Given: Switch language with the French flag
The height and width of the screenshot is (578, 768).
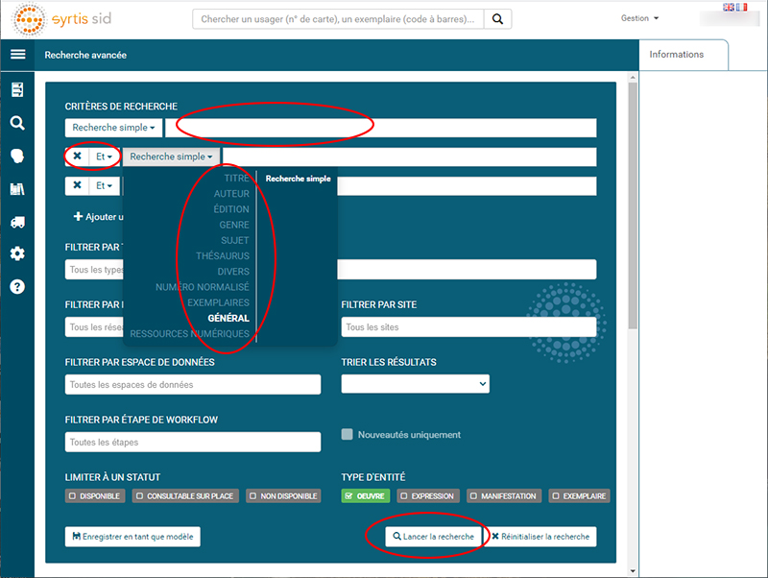Looking at the screenshot, I should [x=741, y=7].
